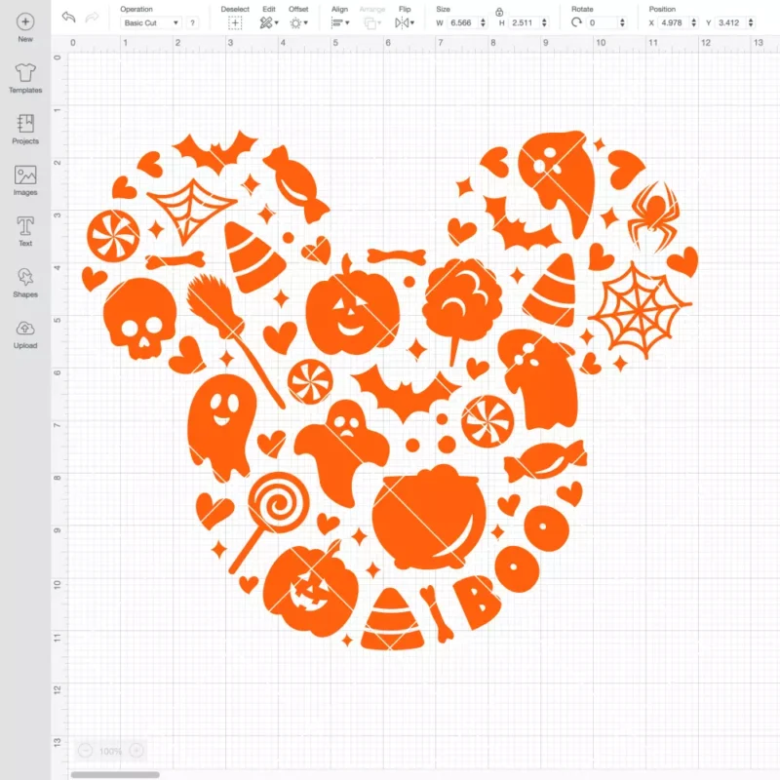The image size is (780, 780).
Task: Click the Rotate angle field
Action: pos(603,22)
